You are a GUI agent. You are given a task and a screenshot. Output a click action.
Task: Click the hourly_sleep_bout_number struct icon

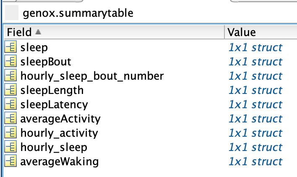coord(10,75)
